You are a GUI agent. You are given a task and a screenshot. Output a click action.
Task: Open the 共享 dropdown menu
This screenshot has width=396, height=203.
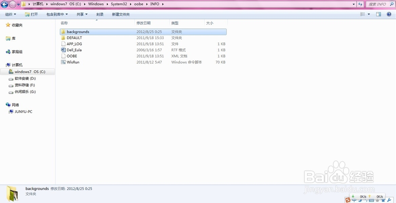[82, 14]
